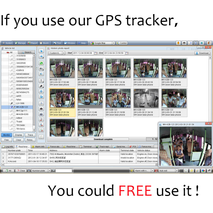The width and height of the screenshot is (213, 213).
Task: Open the Tool menu
Action: click(57, 43)
